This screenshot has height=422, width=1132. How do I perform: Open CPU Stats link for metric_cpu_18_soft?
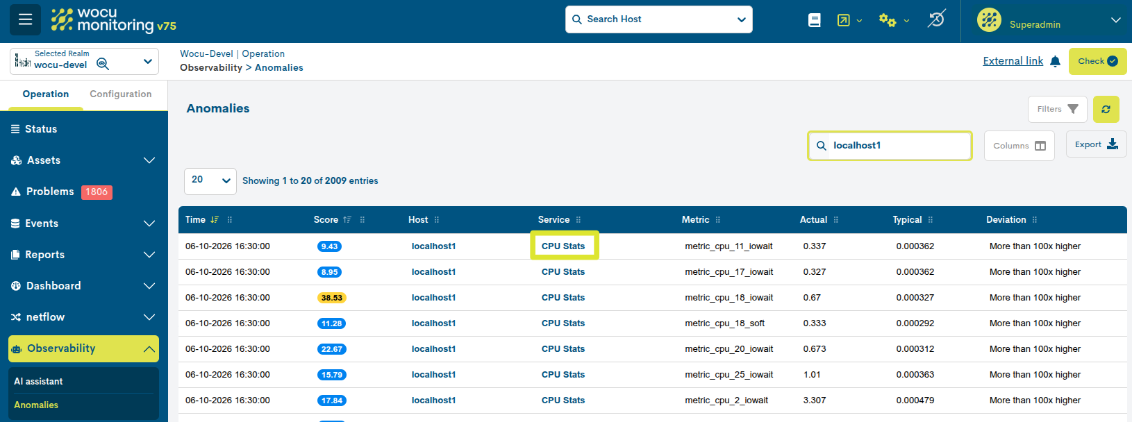coord(563,323)
